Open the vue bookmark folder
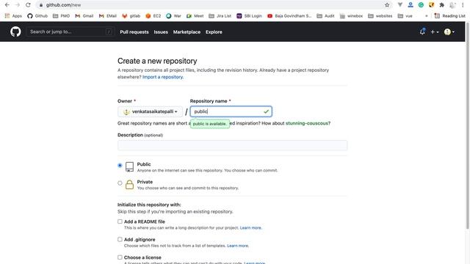Screen dimensions: 470x264 click(x=405, y=16)
